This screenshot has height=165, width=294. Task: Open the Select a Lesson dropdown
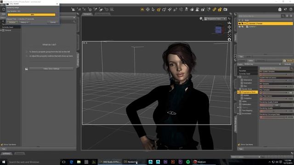[246, 157]
